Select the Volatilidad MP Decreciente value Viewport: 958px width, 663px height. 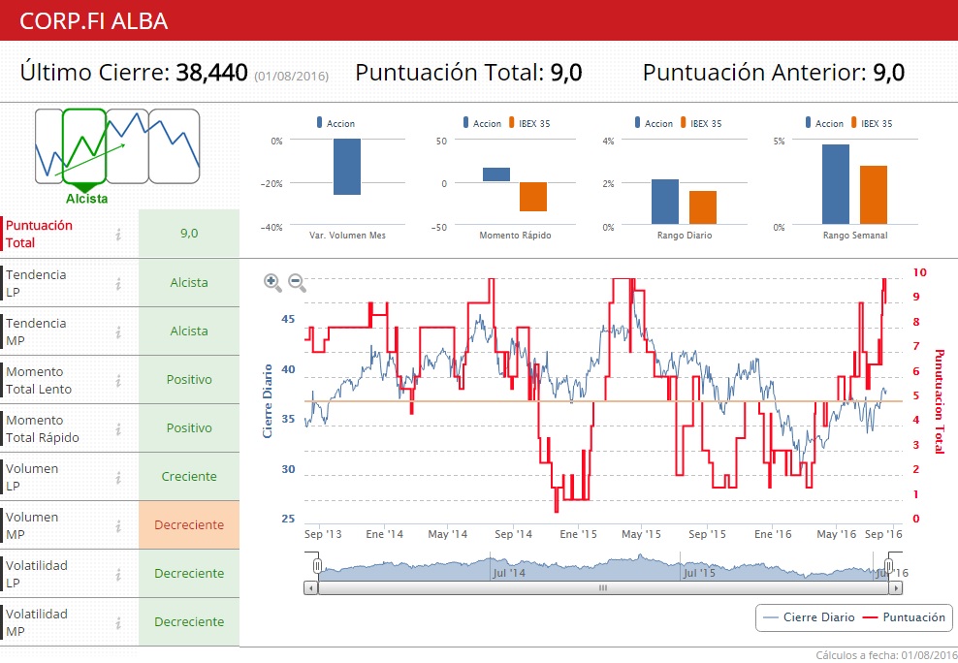coord(189,622)
